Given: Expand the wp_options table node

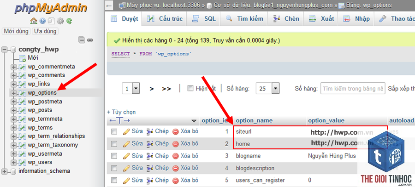Looking at the screenshot, I should [13, 93].
